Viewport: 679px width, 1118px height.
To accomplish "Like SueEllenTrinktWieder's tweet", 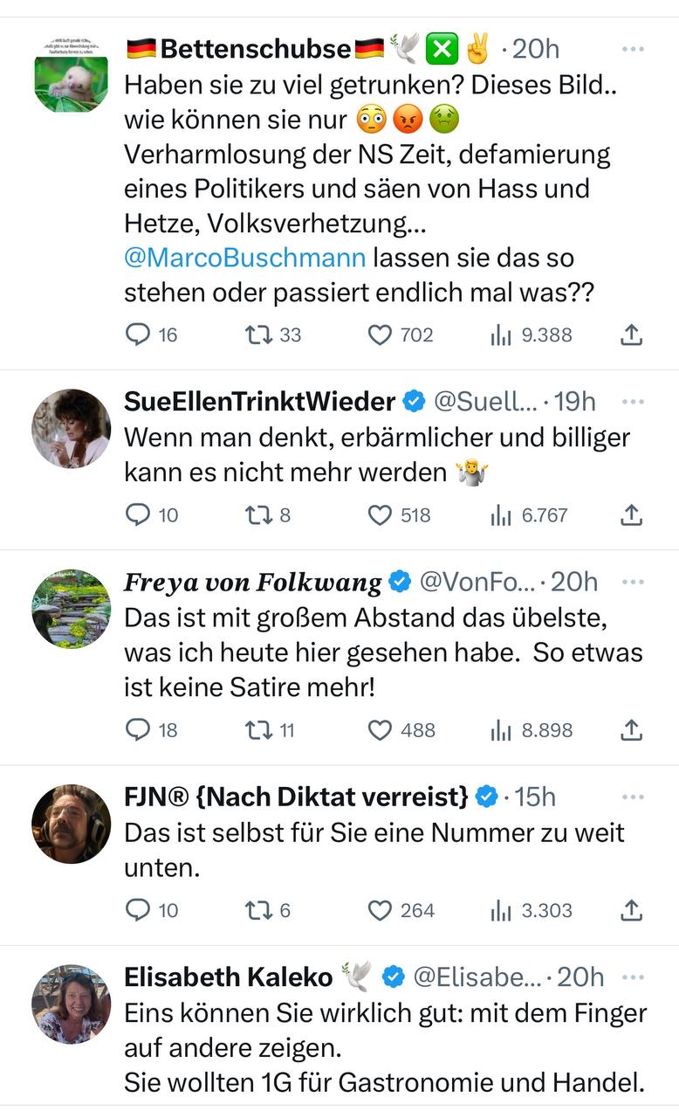I will coord(380,515).
